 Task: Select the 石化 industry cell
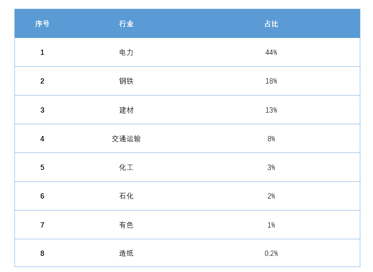click(x=126, y=196)
